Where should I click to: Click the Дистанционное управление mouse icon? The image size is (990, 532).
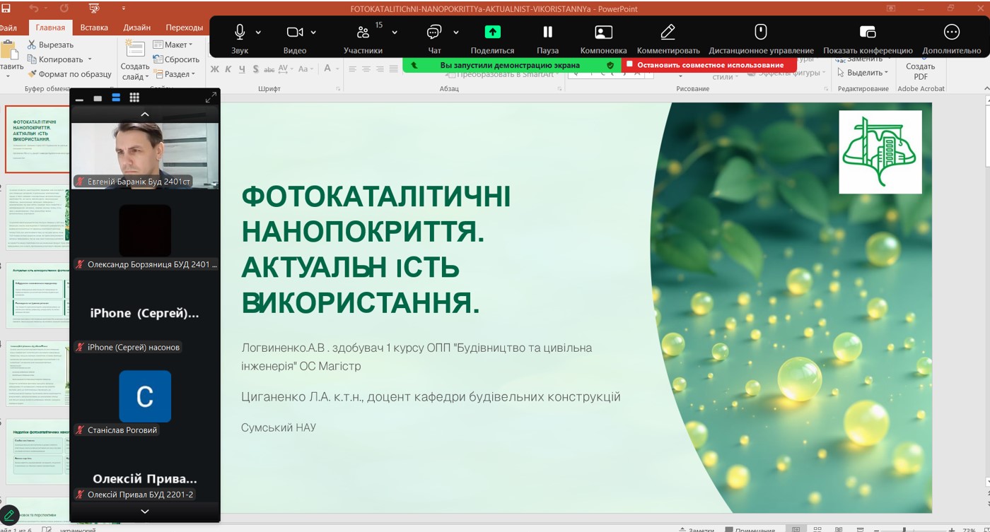[x=761, y=32]
